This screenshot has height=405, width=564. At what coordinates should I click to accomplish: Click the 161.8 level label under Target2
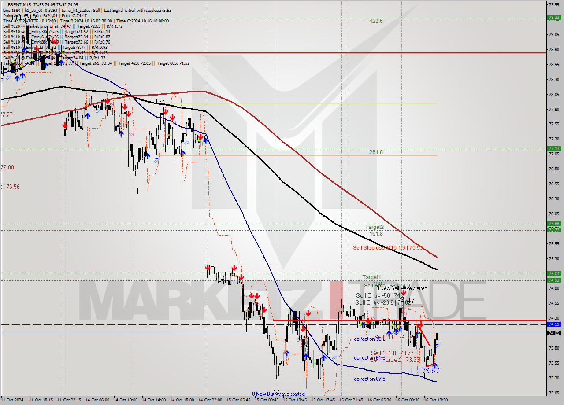376,234
